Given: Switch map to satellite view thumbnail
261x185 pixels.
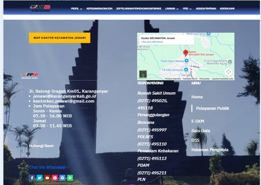Looking at the screenshot, I should [x=143, y=74].
